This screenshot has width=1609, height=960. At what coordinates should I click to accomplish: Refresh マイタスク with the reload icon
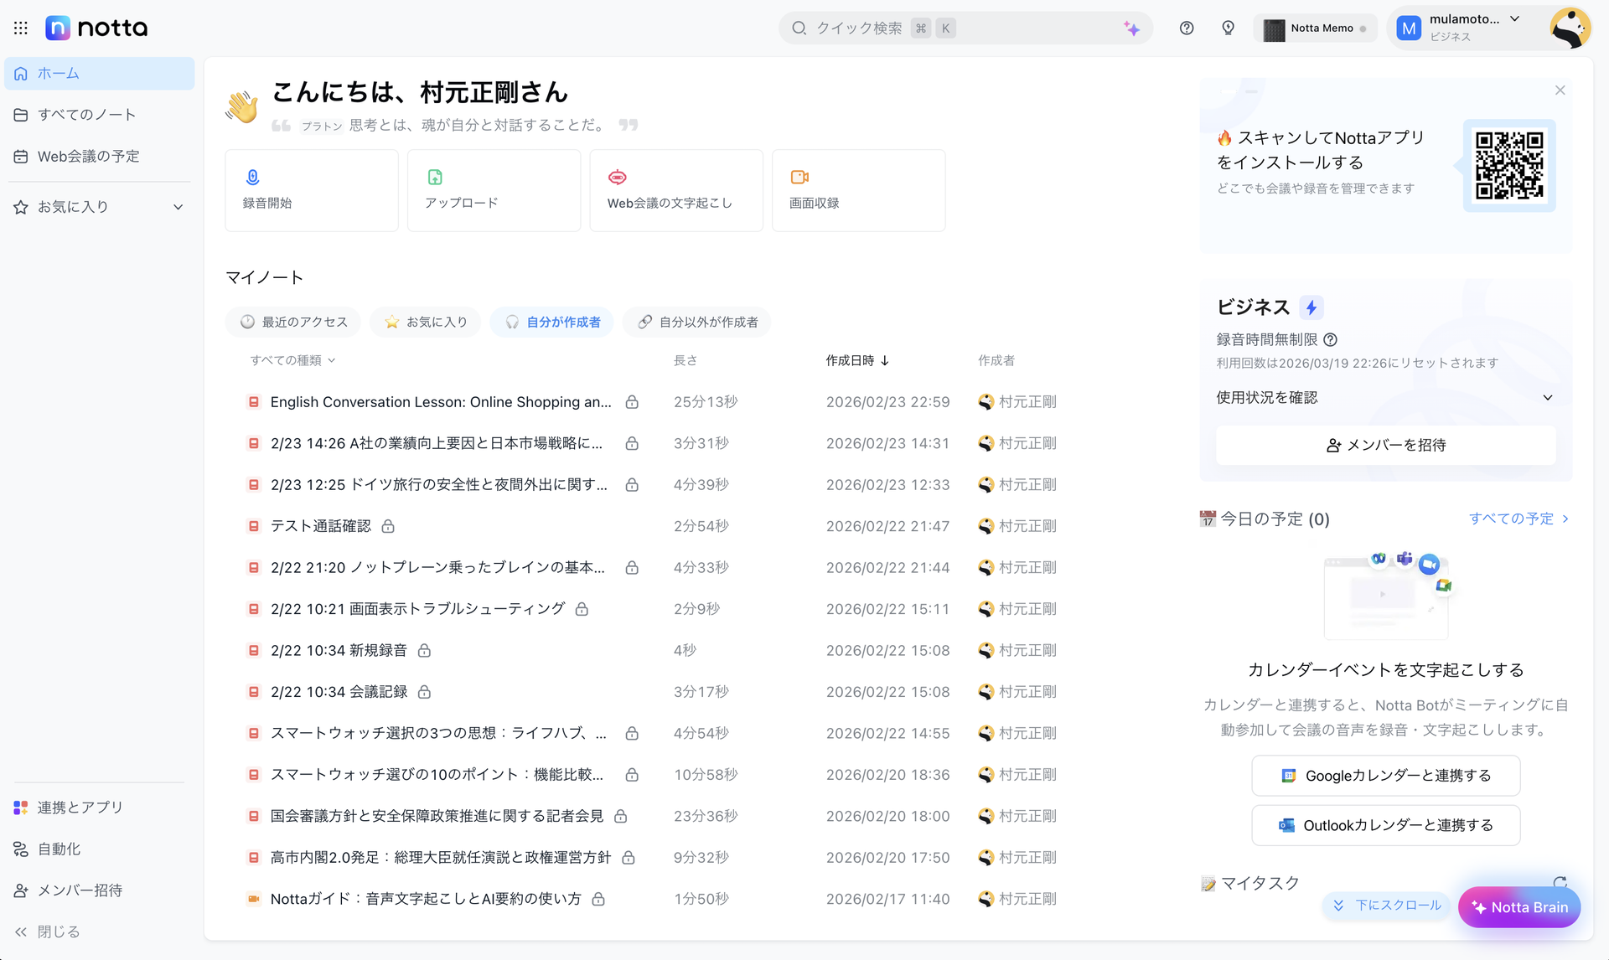(1560, 883)
